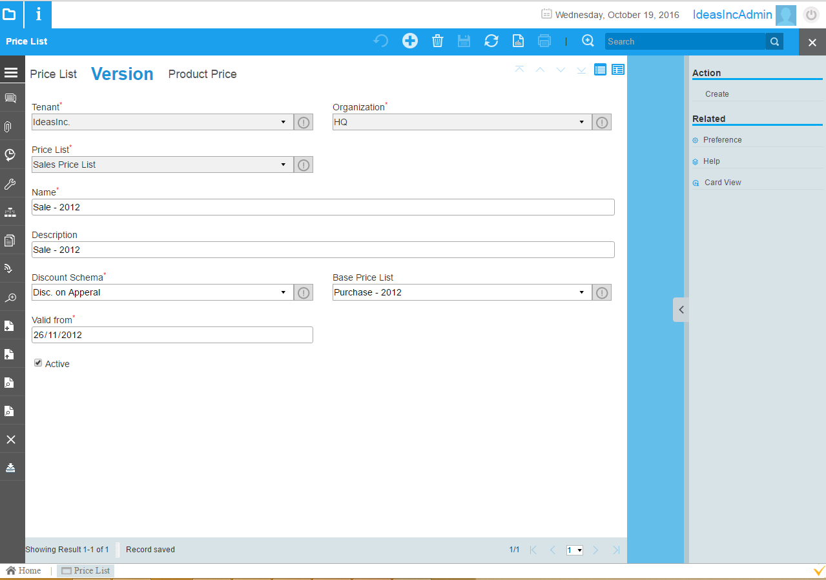Click the Description input field
Viewport: 826px width, 580px height.
pos(323,250)
